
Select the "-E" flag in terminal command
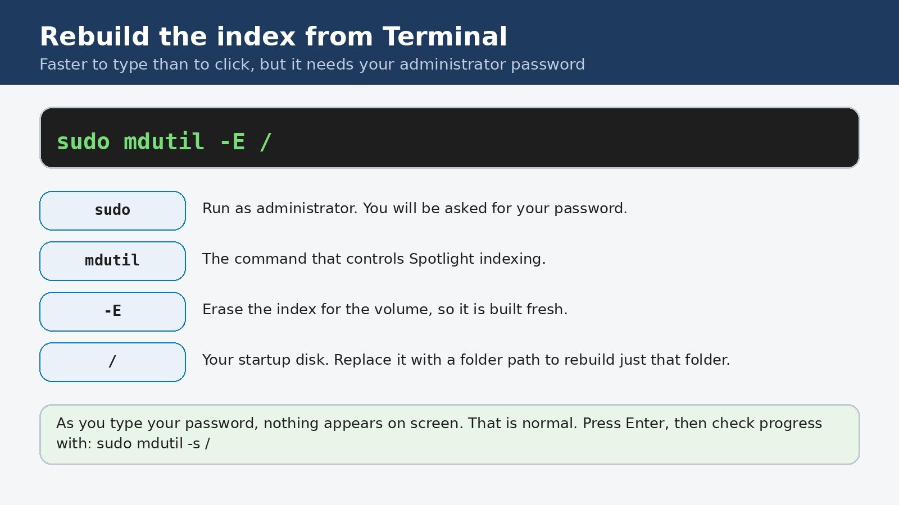tap(233, 141)
